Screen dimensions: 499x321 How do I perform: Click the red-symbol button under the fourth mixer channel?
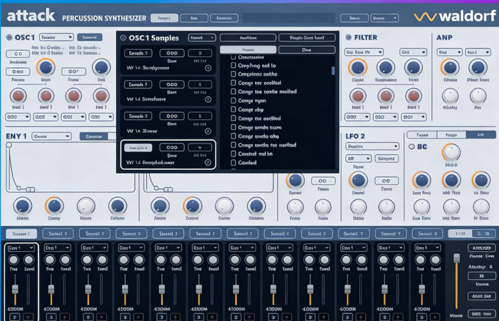tap(138, 317)
